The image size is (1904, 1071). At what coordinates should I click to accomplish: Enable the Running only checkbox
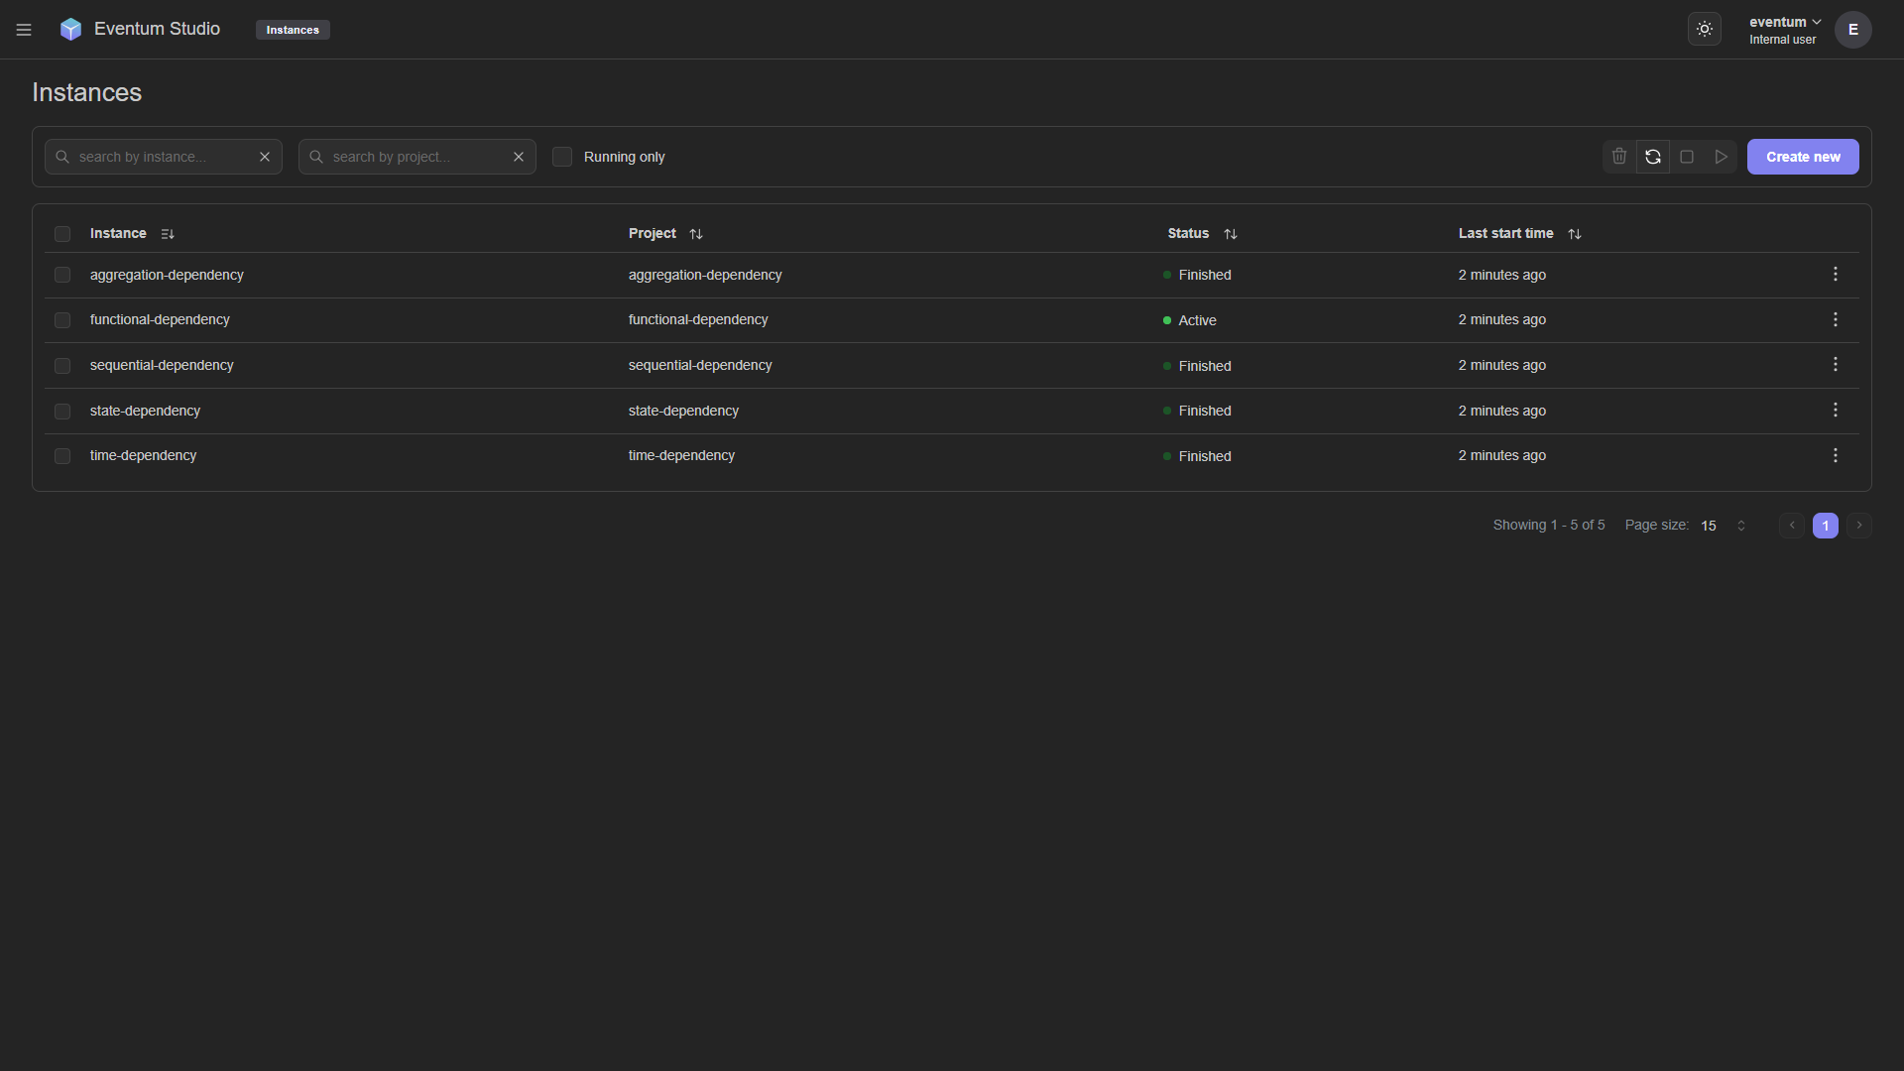(x=562, y=157)
